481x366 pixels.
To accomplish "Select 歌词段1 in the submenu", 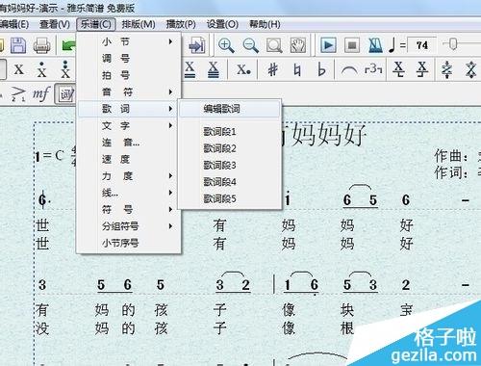I will (230, 132).
